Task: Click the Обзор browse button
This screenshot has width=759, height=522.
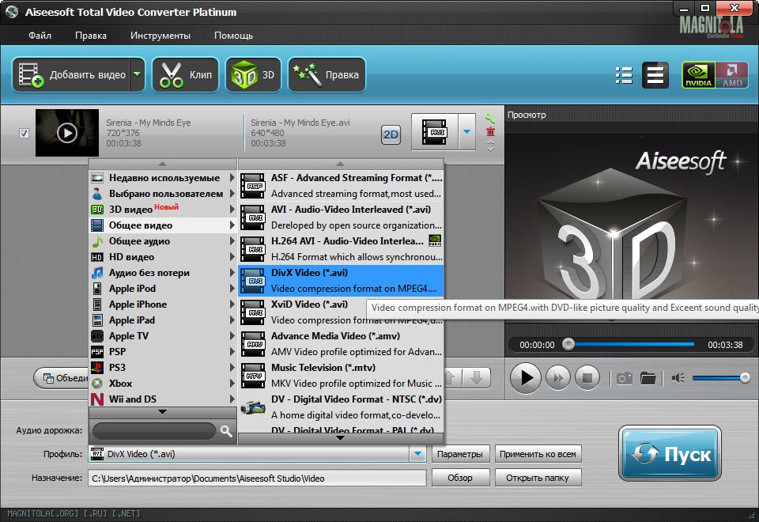Action: point(459,478)
